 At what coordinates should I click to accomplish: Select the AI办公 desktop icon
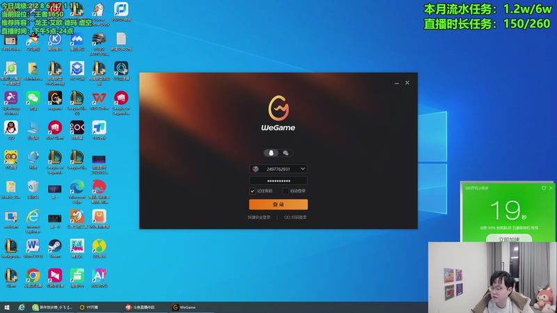point(99,278)
